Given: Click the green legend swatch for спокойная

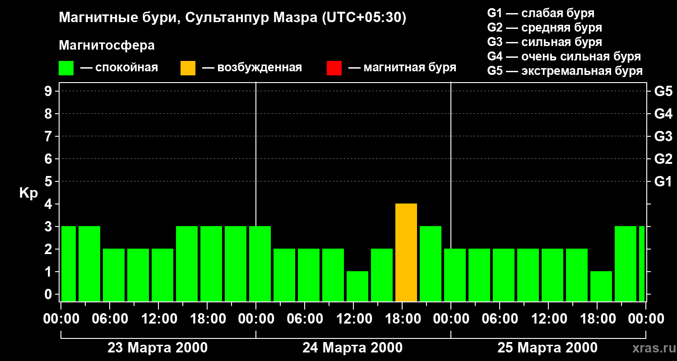Looking at the screenshot, I should coord(66,68).
